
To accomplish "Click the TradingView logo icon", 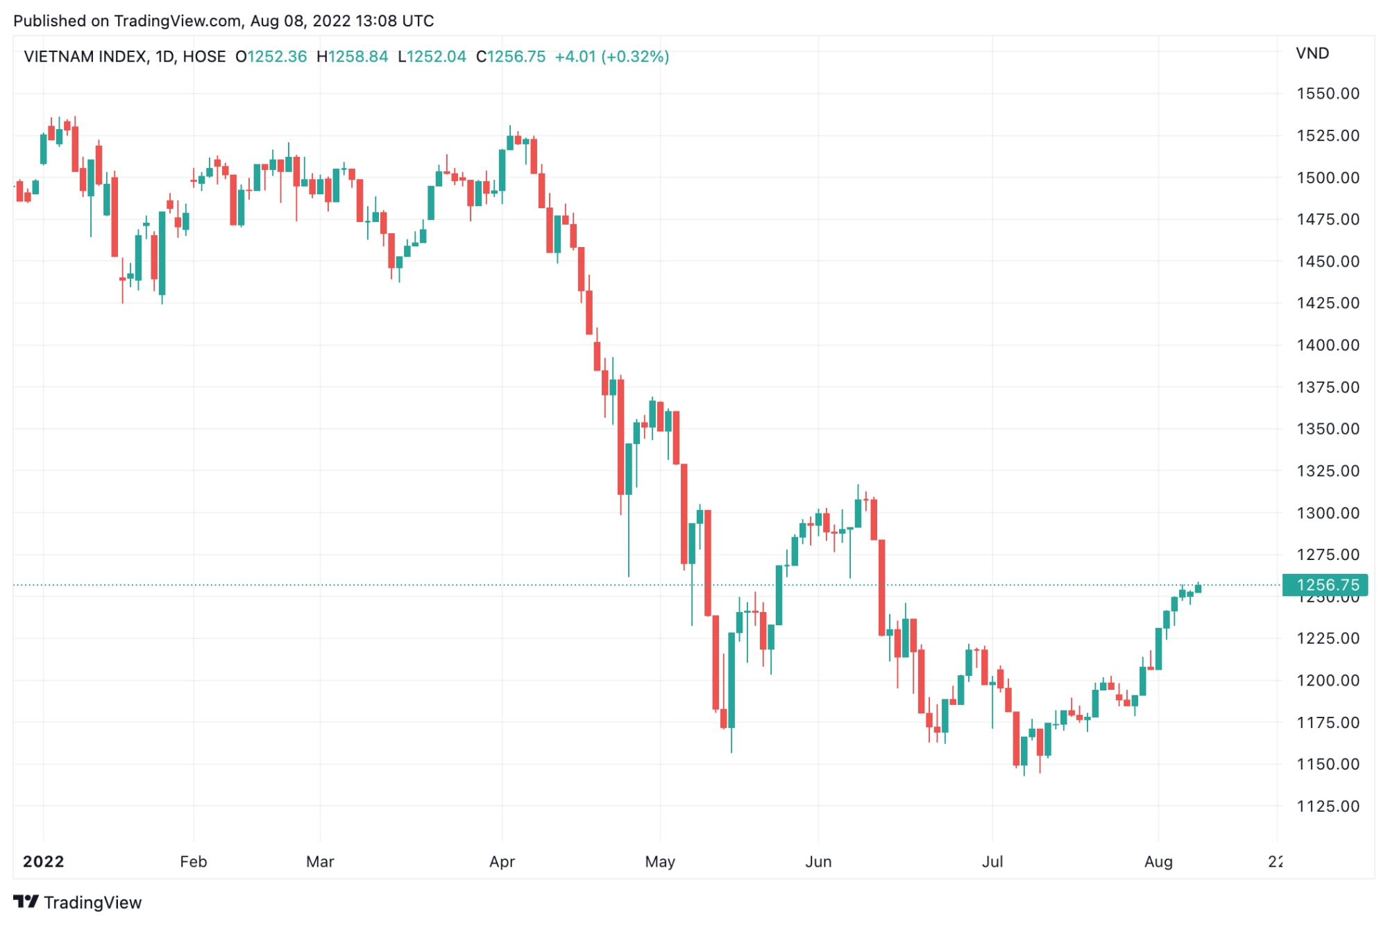I will [x=26, y=901].
